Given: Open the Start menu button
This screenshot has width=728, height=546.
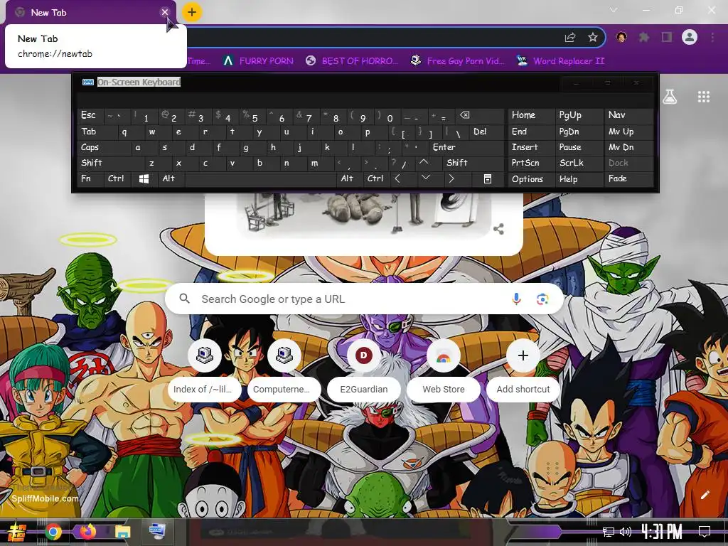Looking at the screenshot, I should coord(16,532).
